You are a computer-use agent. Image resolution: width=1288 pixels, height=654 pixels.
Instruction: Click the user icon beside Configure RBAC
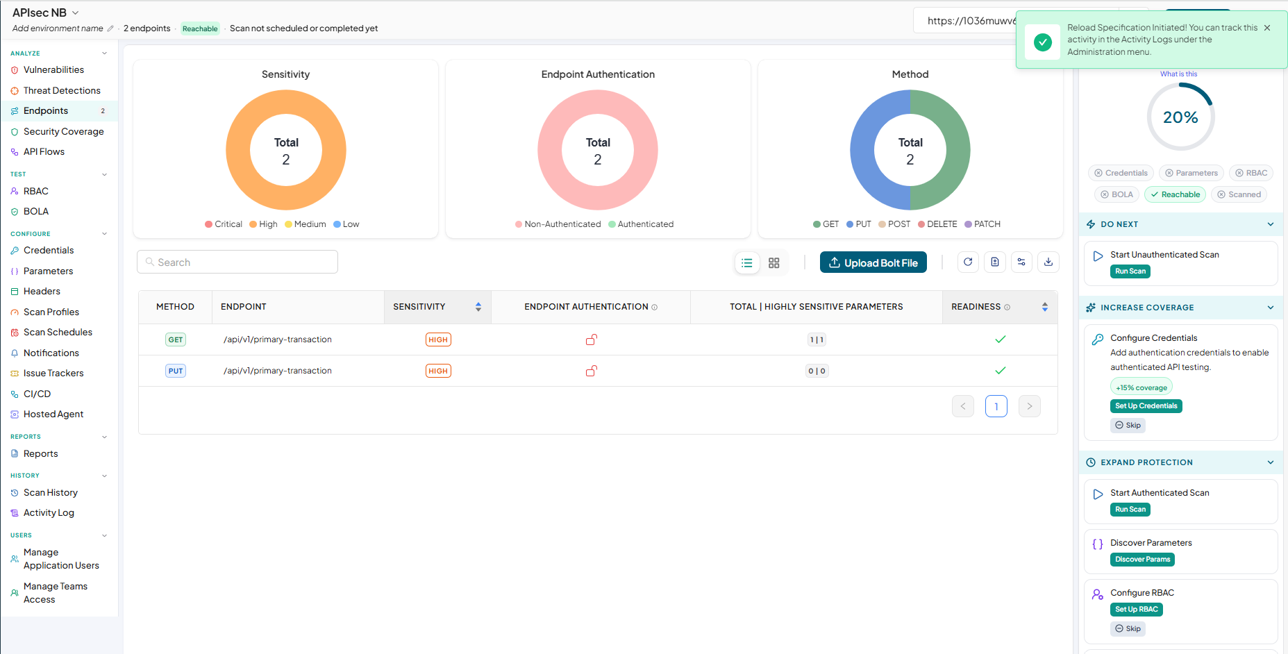coord(1098,594)
